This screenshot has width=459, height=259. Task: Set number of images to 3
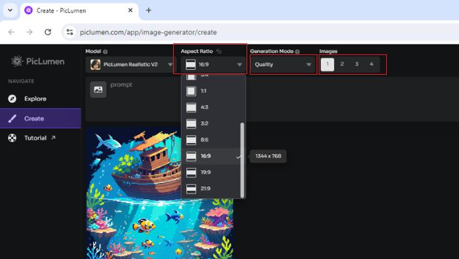[x=357, y=64]
